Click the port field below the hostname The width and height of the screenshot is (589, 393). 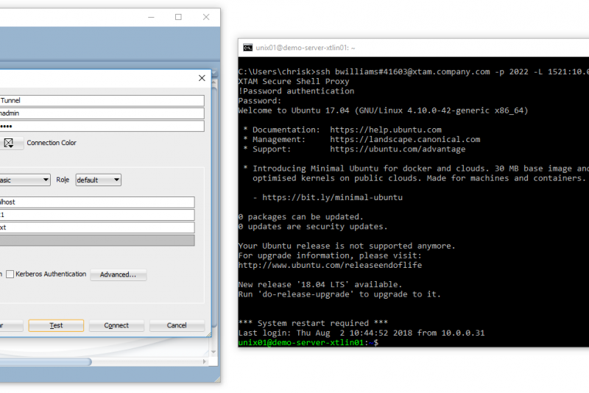click(x=97, y=215)
